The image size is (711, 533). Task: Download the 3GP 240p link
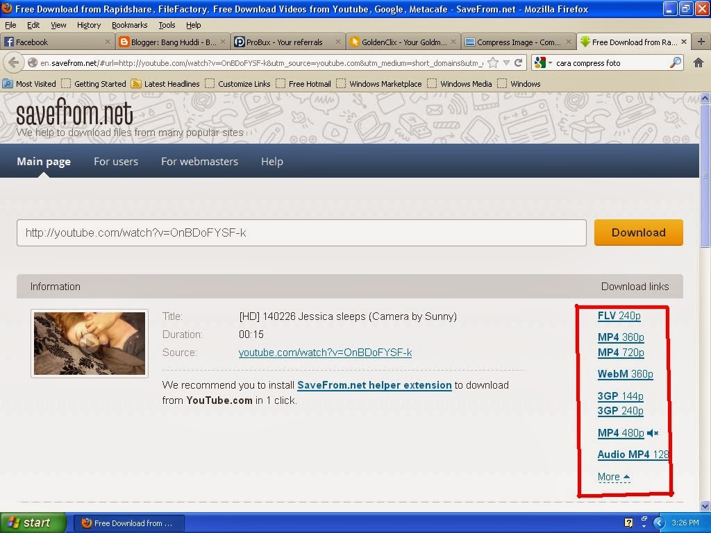pyautogui.click(x=620, y=411)
